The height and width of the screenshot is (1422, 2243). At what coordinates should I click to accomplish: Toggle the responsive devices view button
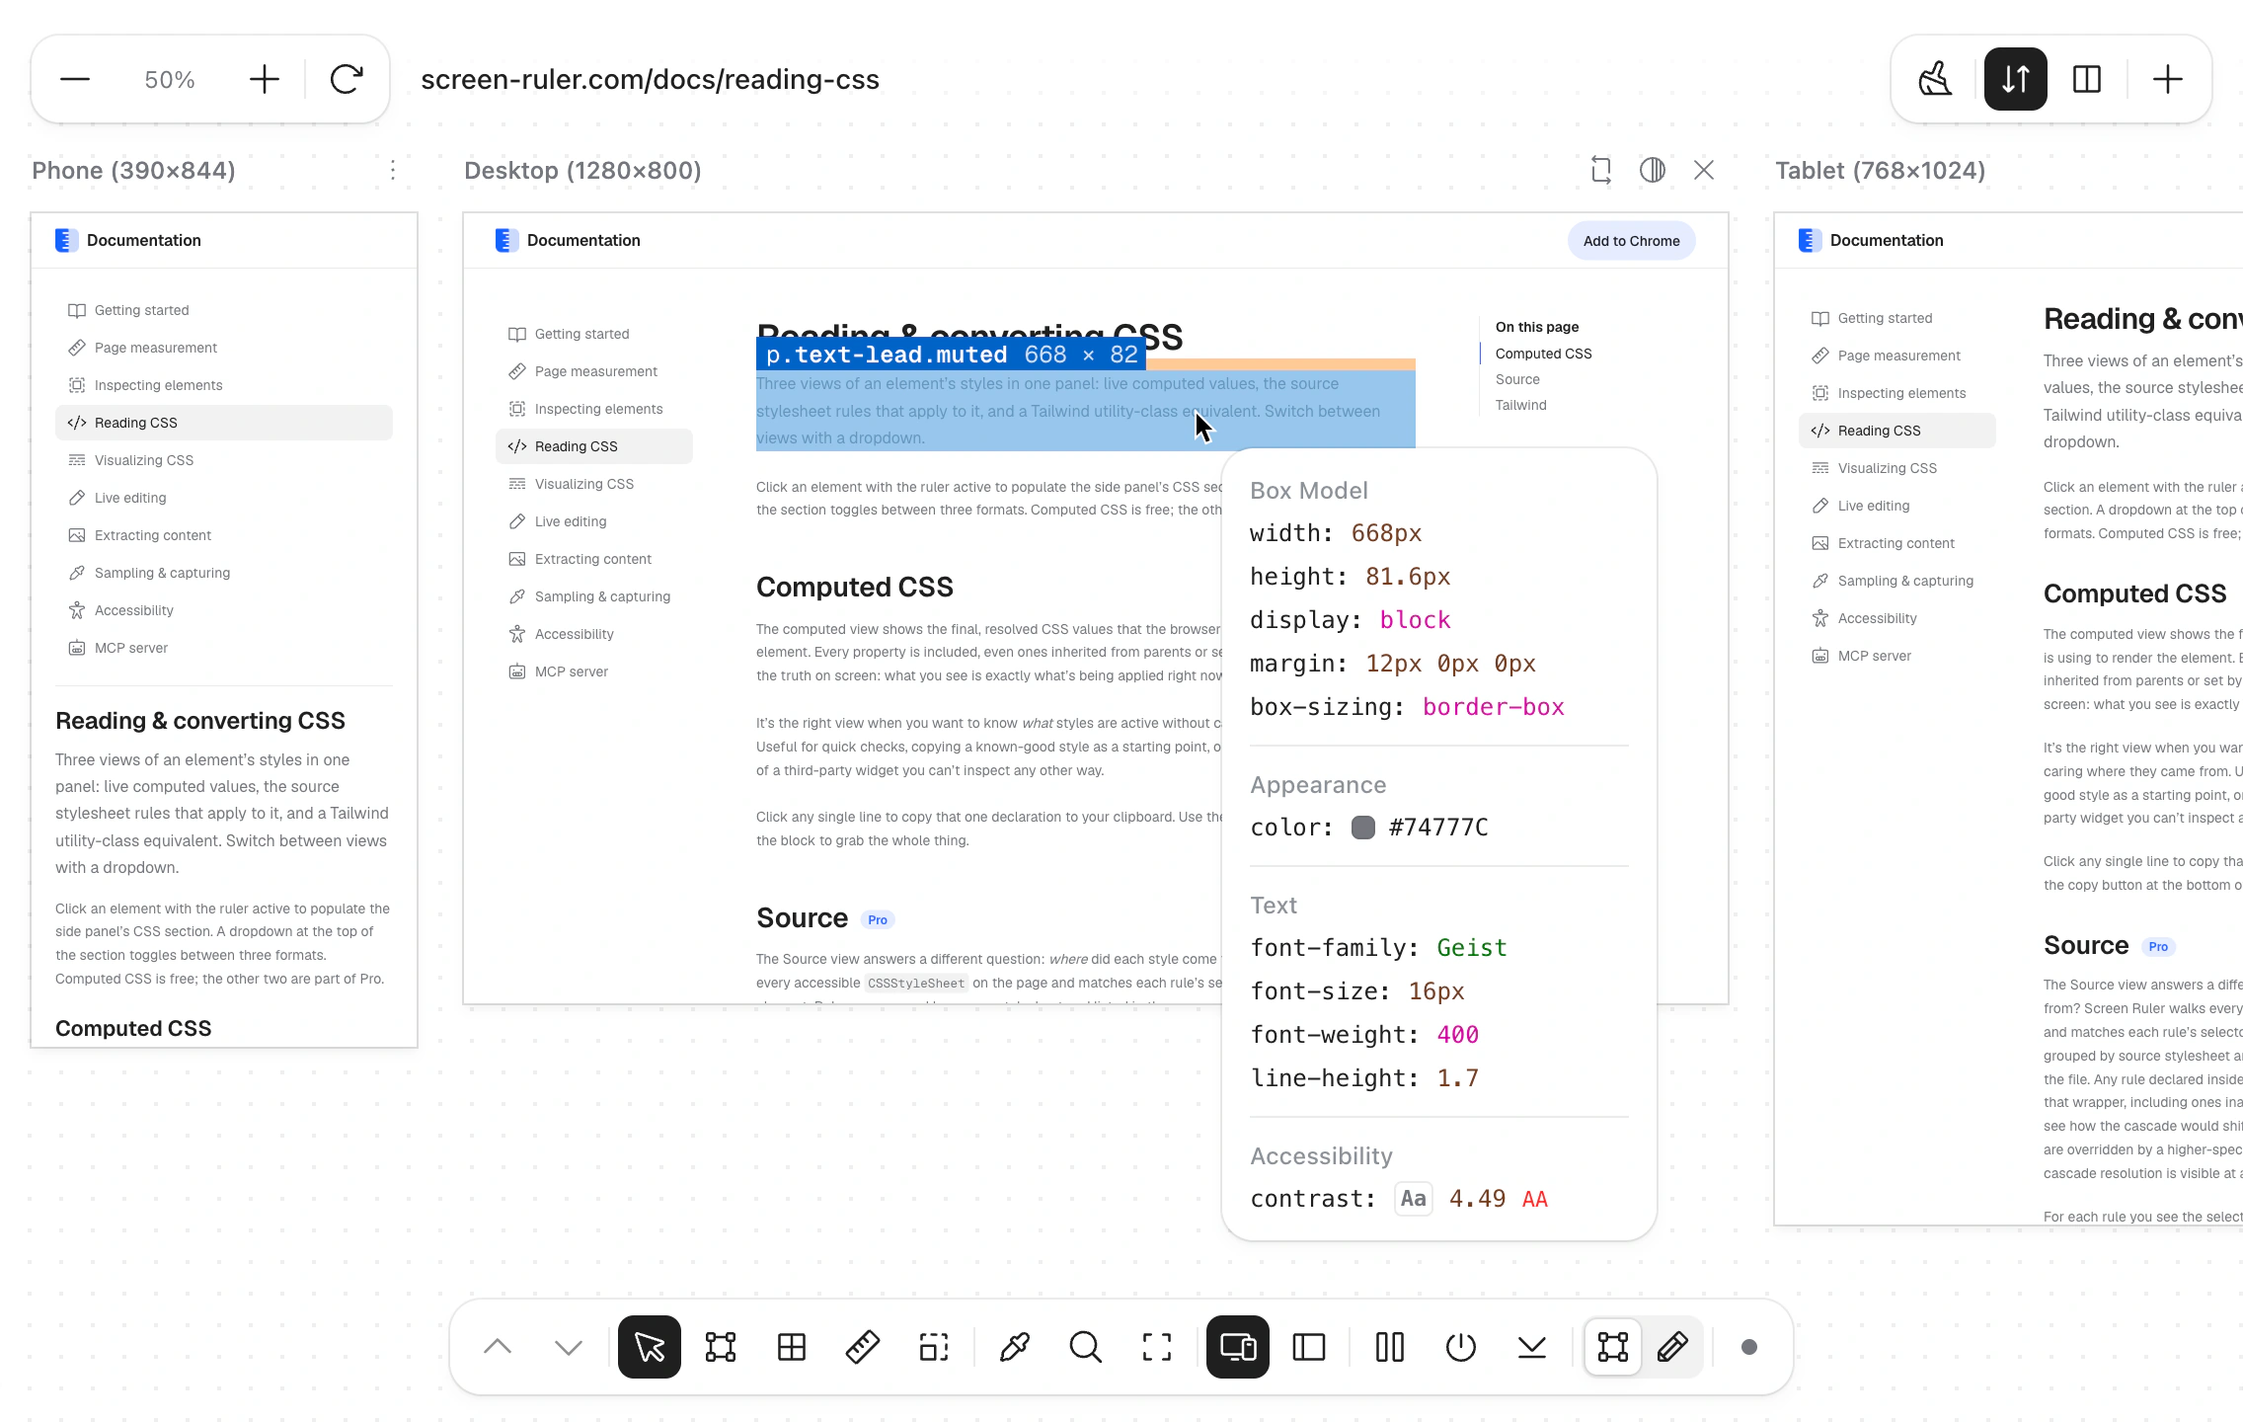(x=1238, y=1347)
